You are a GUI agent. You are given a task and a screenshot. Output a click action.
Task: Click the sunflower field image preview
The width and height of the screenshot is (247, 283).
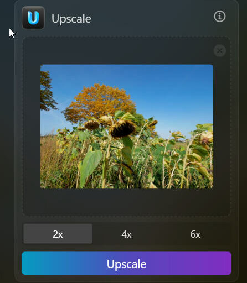tap(126, 127)
